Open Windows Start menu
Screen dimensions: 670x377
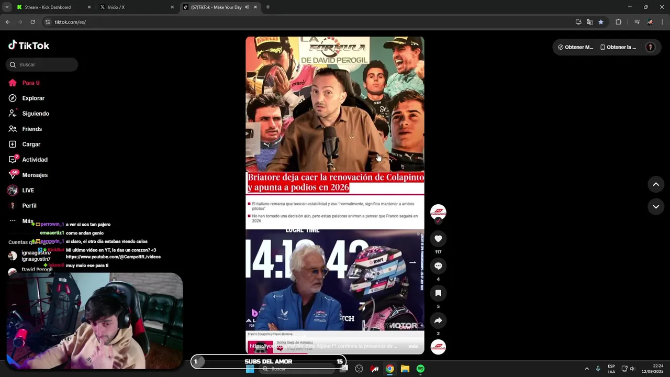point(250,369)
